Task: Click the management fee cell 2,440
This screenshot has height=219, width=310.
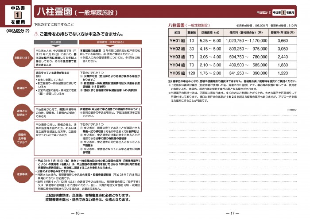Action: [x=283, y=57]
